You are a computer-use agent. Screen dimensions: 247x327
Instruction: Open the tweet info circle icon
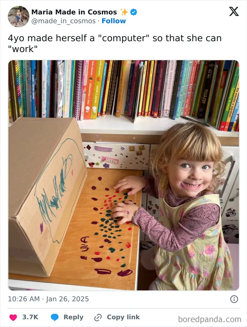pyautogui.click(x=234, y=299)
